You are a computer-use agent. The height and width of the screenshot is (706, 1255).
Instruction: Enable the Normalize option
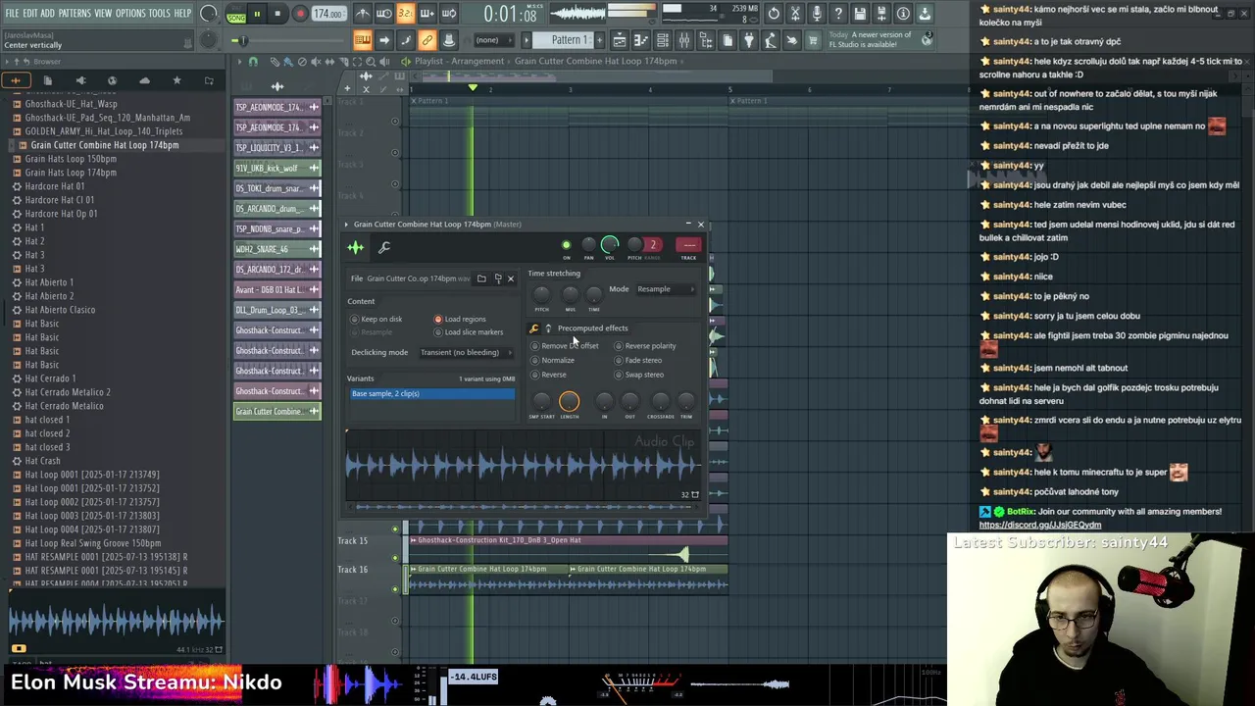point(553,360)
